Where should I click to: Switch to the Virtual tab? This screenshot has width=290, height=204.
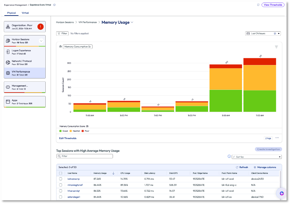(x=25, y=13)
